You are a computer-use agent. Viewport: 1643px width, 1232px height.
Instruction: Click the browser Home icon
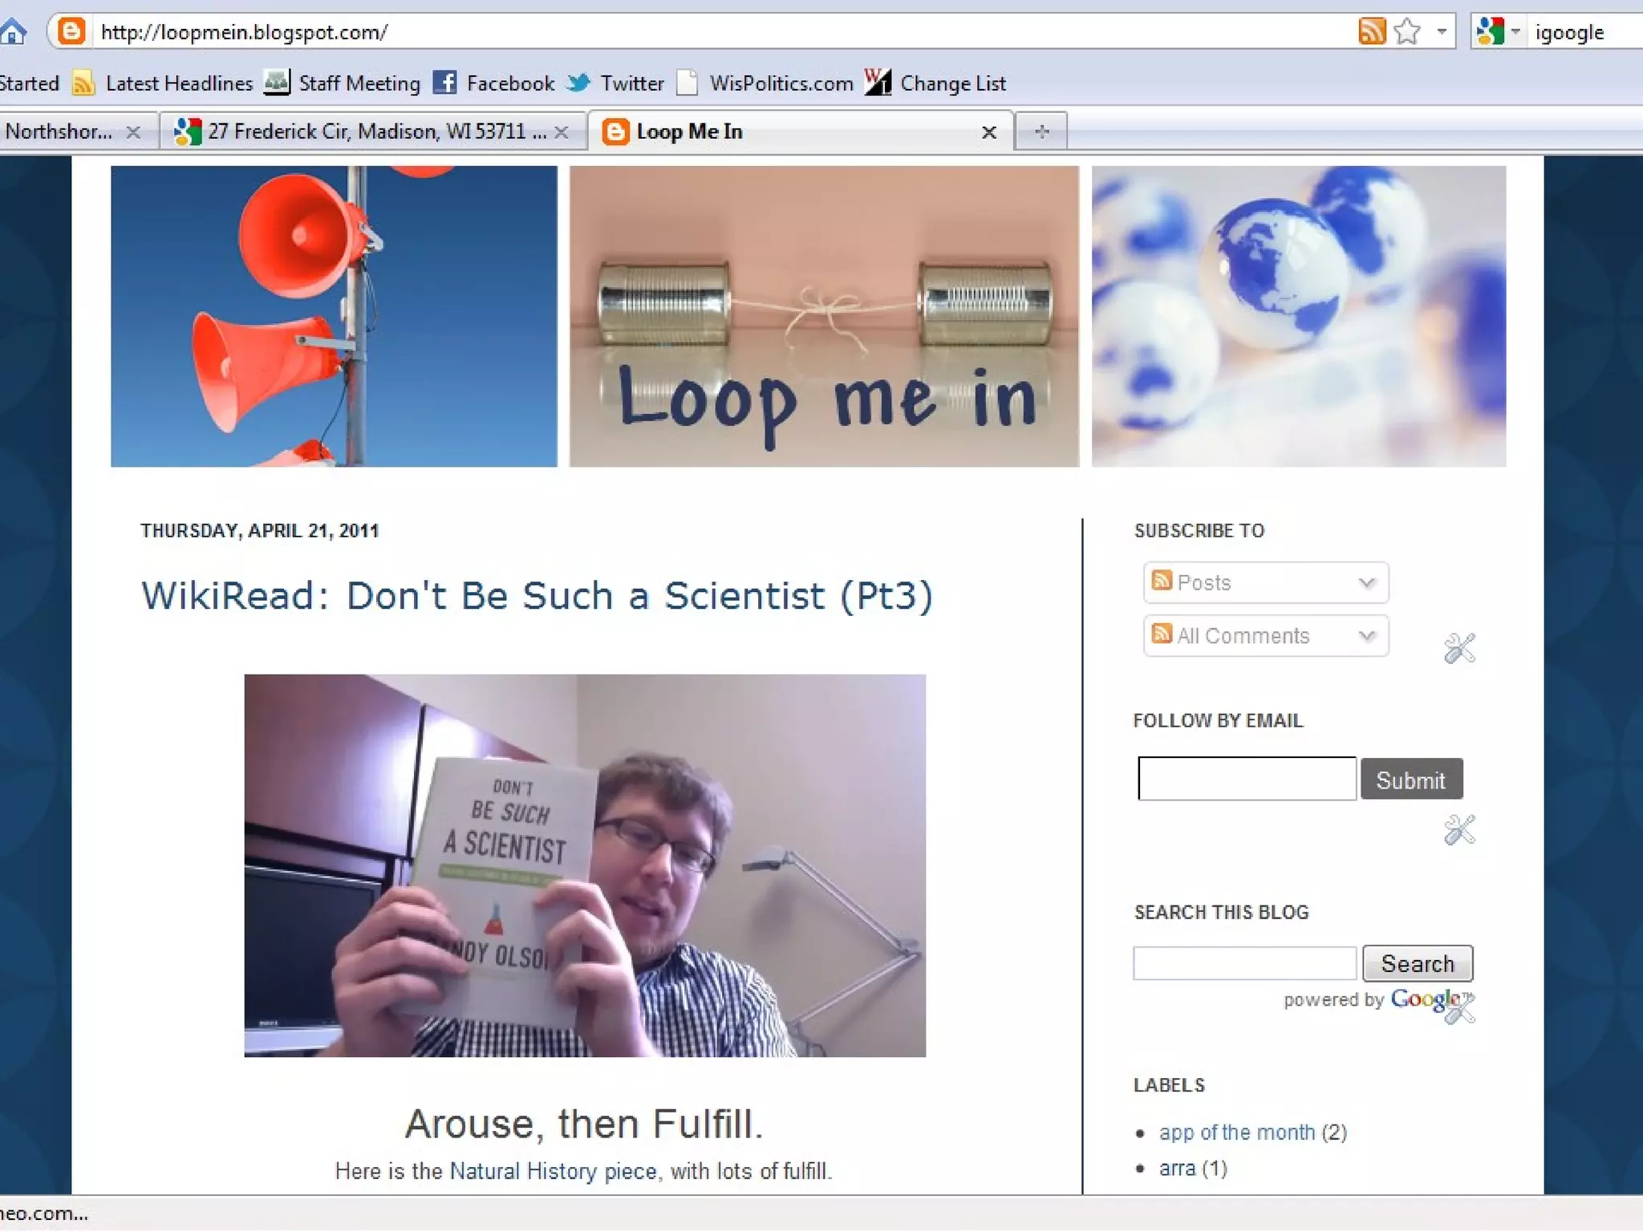[x=13, y=32]
